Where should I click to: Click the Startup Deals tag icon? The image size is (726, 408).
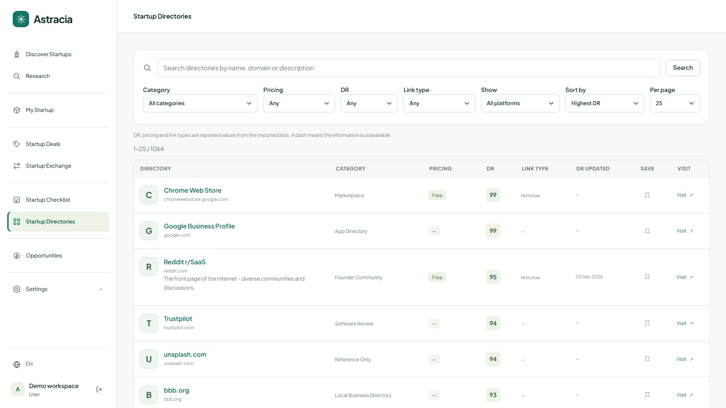pyautogui.click(x=17, y=144)
